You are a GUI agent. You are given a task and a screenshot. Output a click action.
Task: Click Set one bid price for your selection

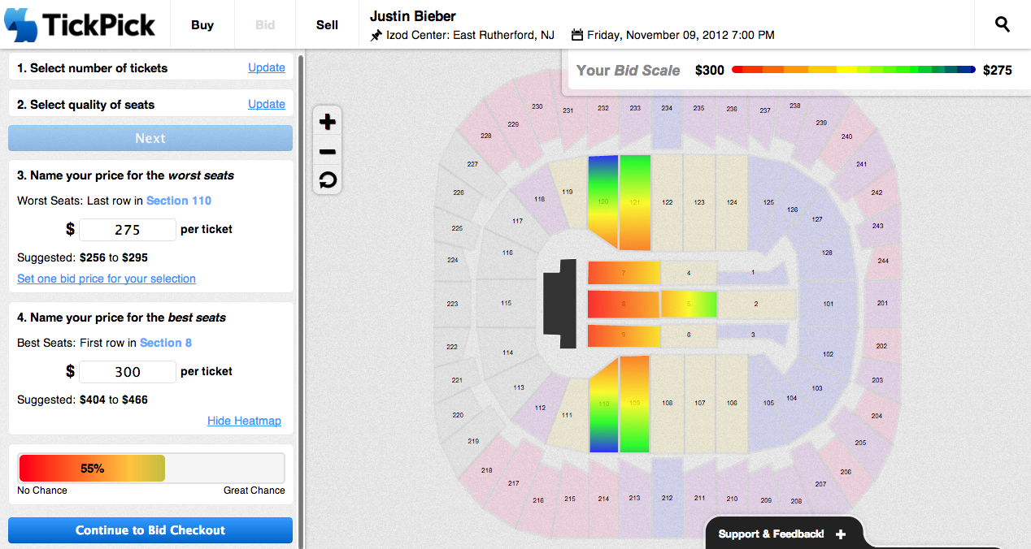(x=106, y=279)
